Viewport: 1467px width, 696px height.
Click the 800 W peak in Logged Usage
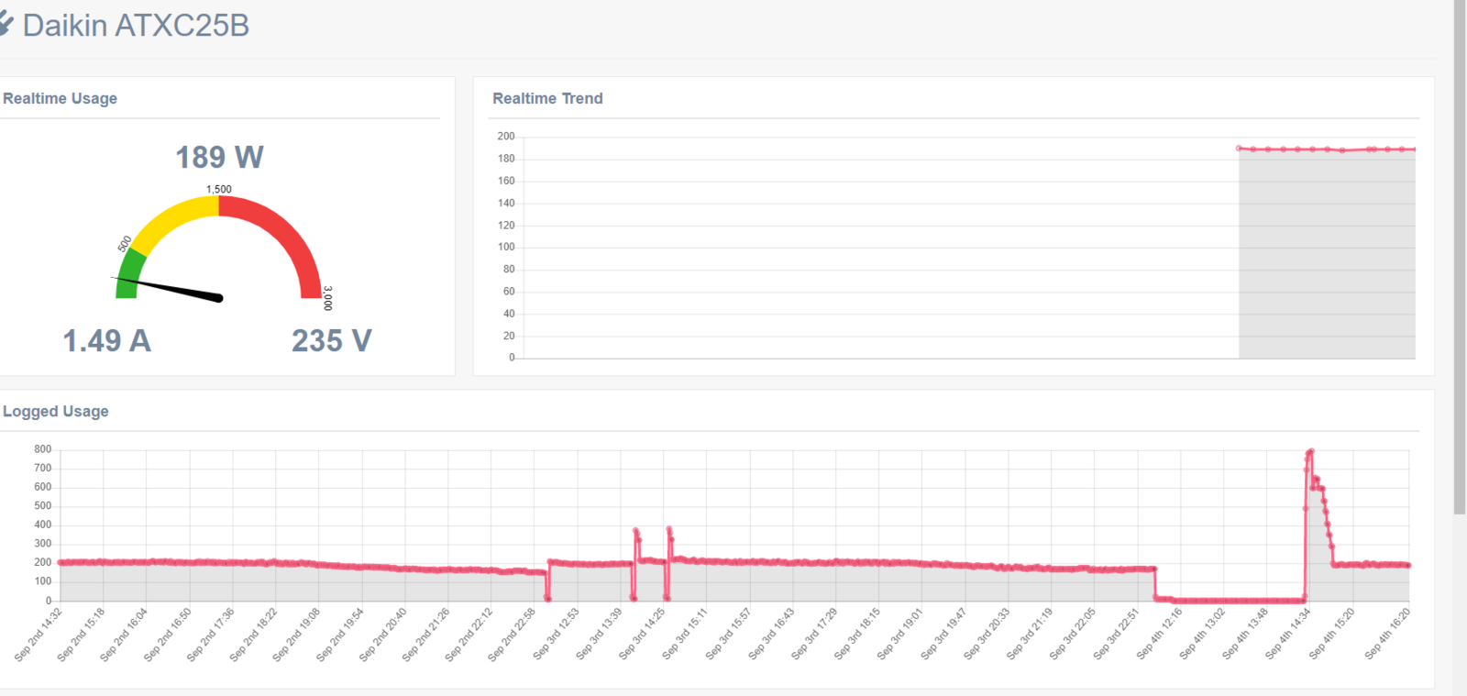pos(1310,451)
